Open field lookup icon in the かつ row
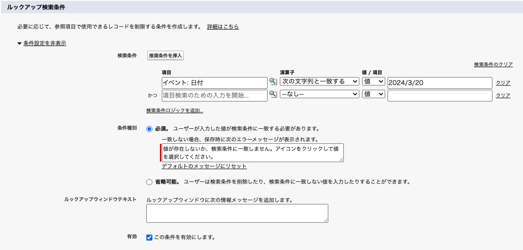The width and height of the screenshot is (523, 250). tap(273, 94)
